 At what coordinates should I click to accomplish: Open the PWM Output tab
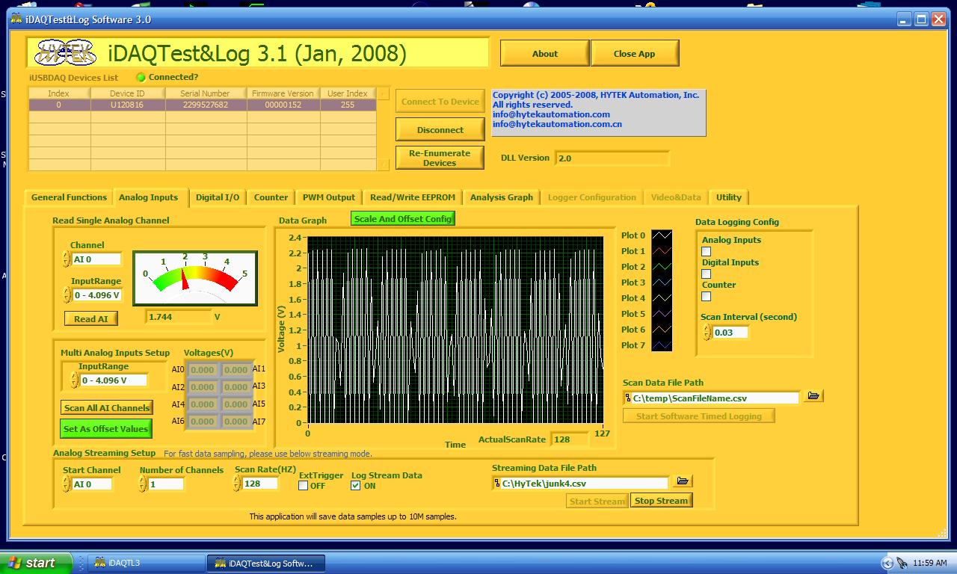click(329, 197)
